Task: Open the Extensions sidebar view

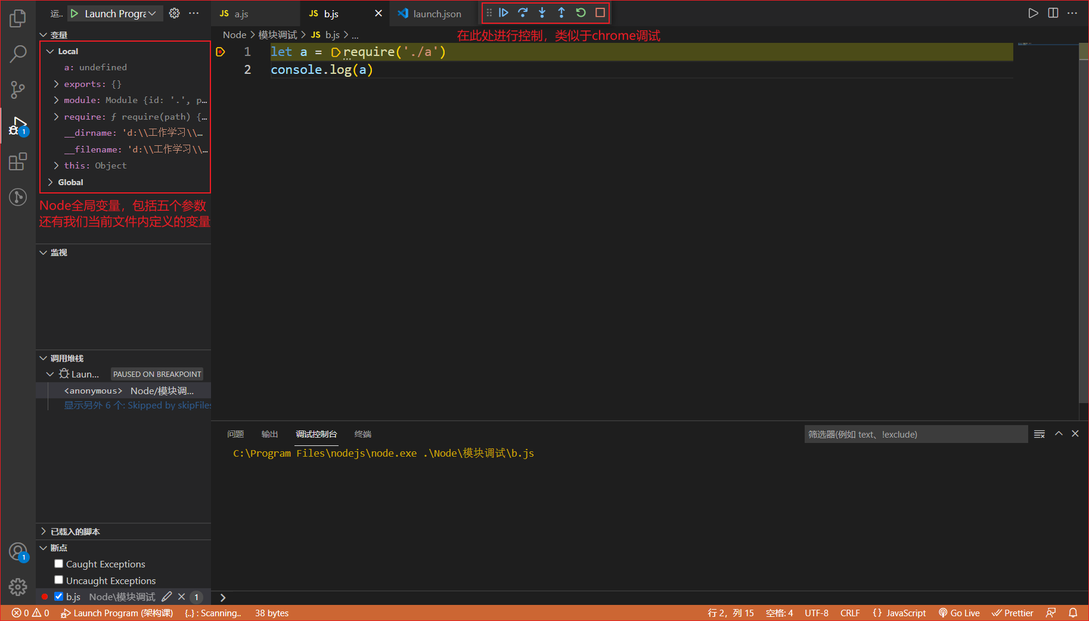Action: (x=18, y=161)
